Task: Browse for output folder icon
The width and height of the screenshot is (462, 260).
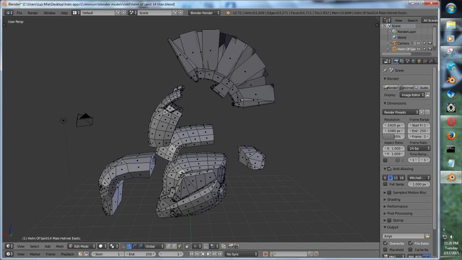Action: (x=427, y=236)
